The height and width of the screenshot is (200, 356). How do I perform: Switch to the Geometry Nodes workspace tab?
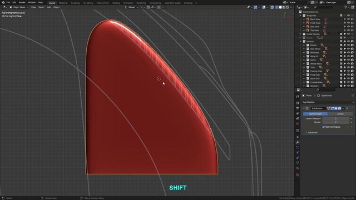click(172, 3)
